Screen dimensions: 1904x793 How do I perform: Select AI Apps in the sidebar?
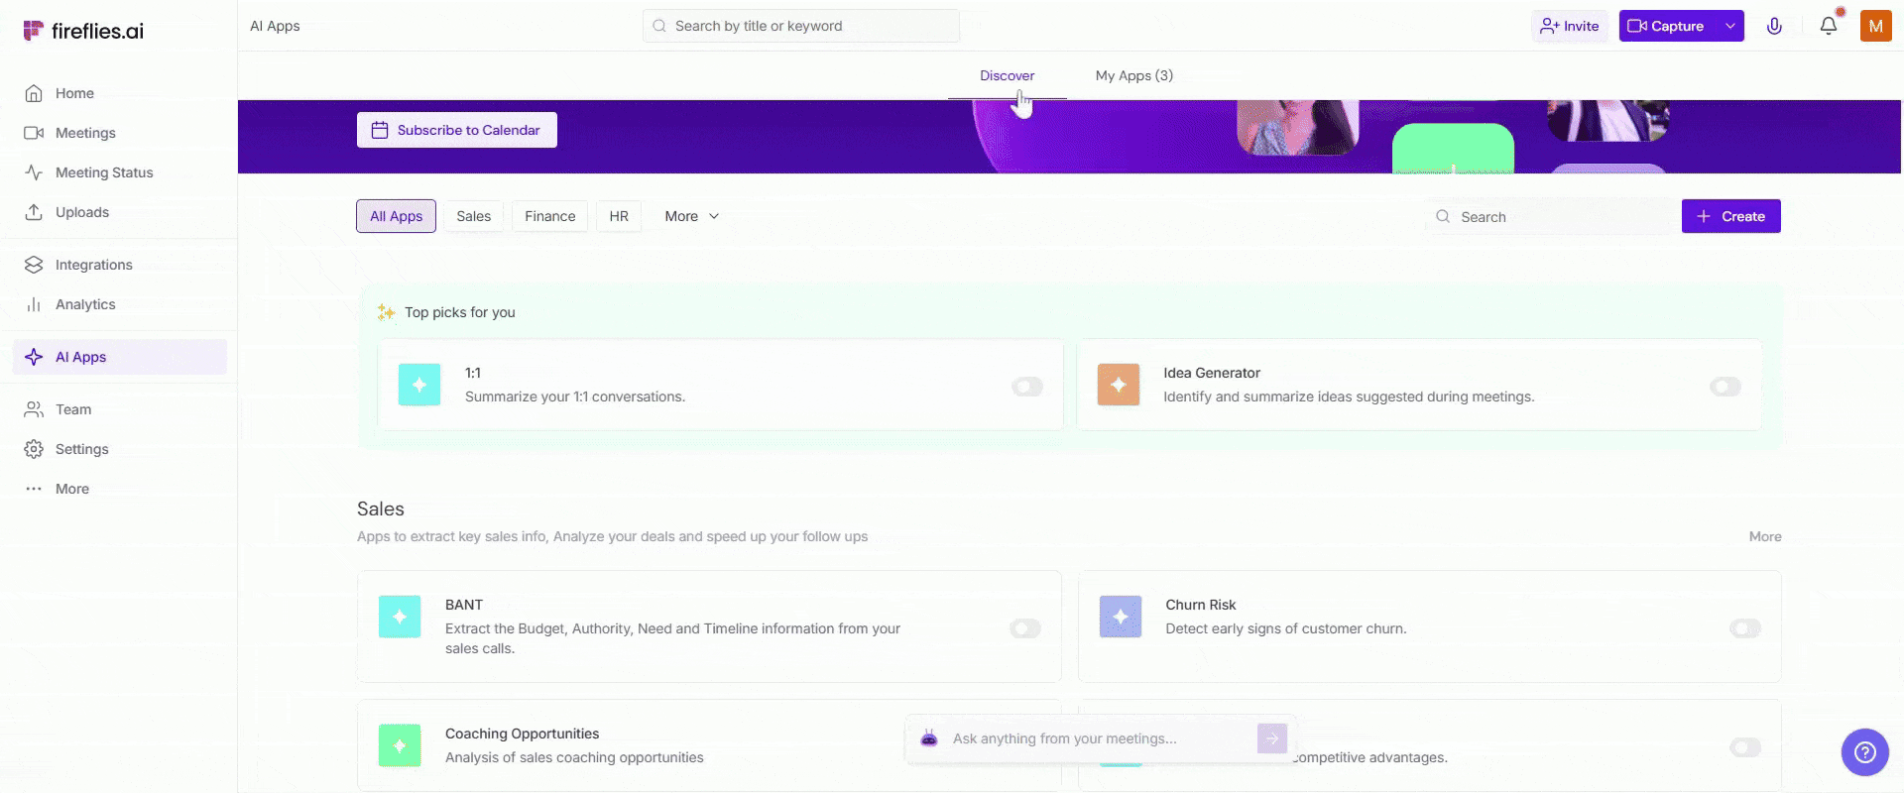coord(119,357)
